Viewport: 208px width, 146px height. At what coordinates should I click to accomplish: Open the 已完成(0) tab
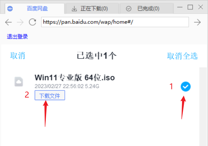tap(147, 9)
